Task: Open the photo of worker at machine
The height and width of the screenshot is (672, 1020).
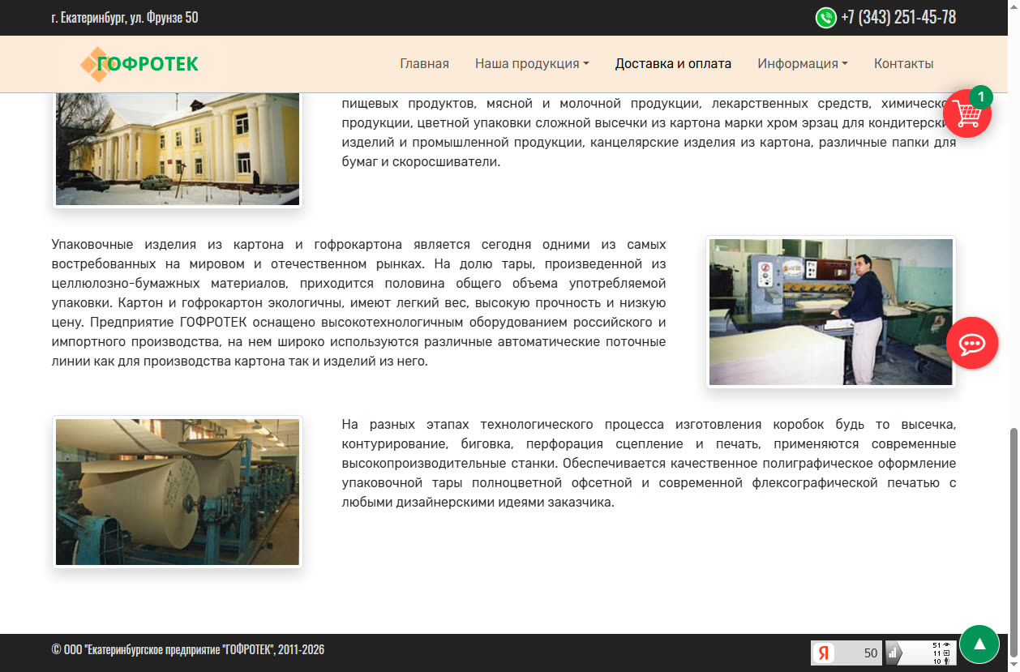Action: coord(831,312)
